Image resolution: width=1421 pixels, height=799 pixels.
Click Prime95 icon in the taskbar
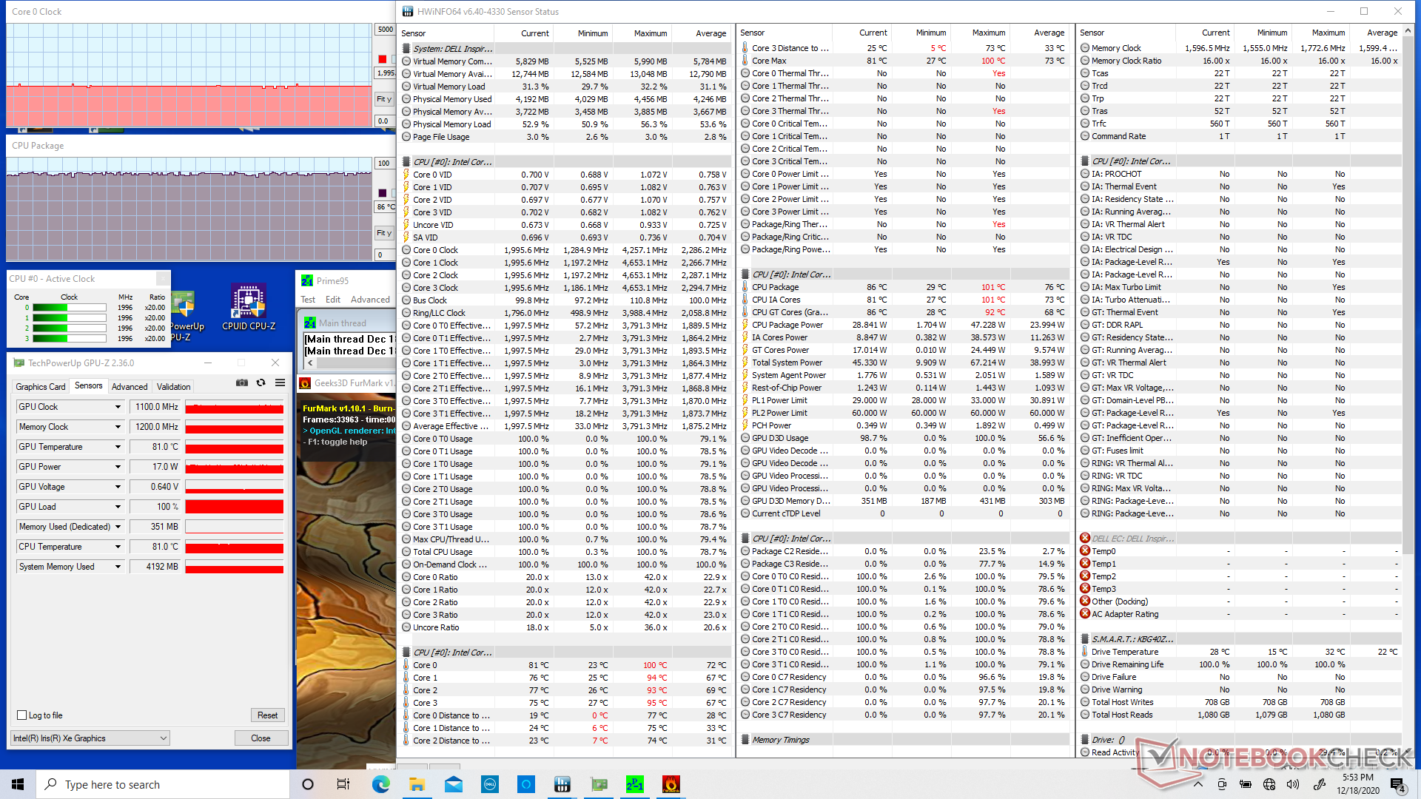pos(634,784)
